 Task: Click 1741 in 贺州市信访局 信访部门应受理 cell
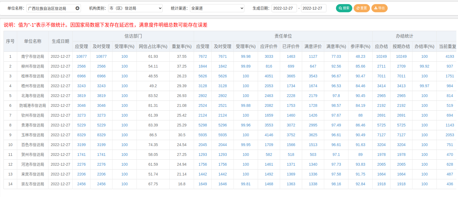pyautogui.click(x=81, y=154)
